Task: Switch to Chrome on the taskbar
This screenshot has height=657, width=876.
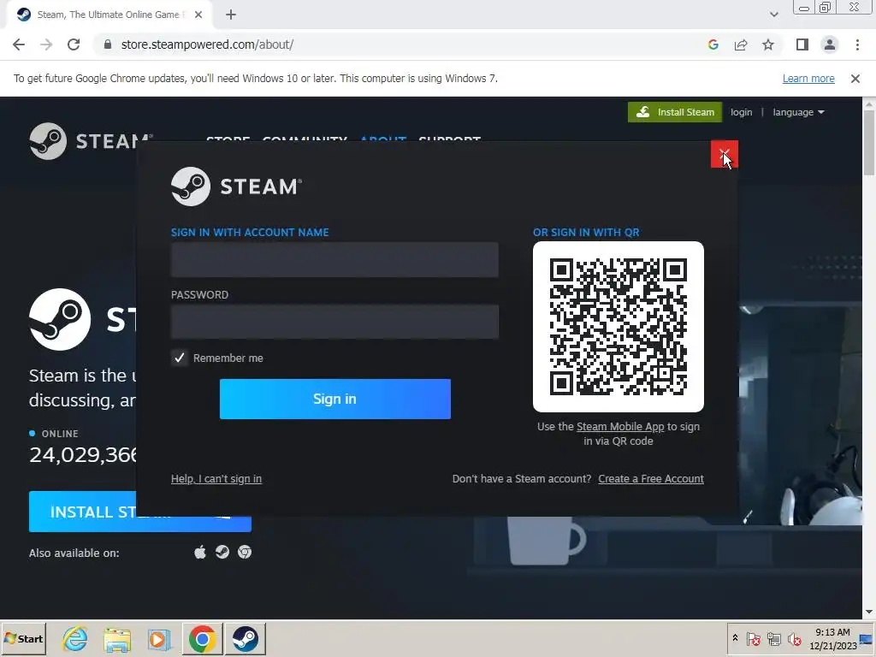Action: point(202,638)
